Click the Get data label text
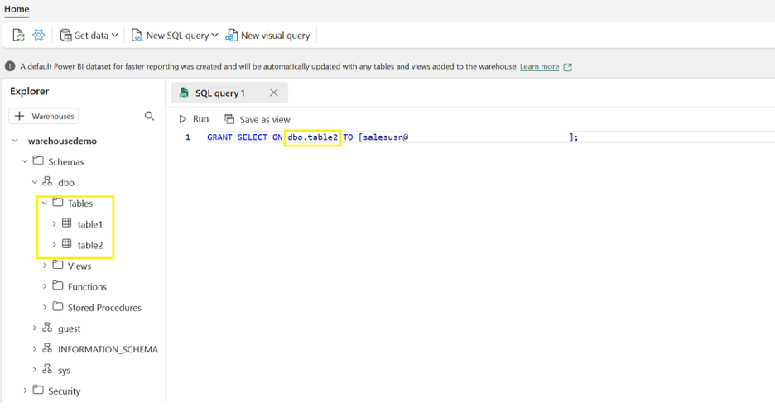 point(91,36)
